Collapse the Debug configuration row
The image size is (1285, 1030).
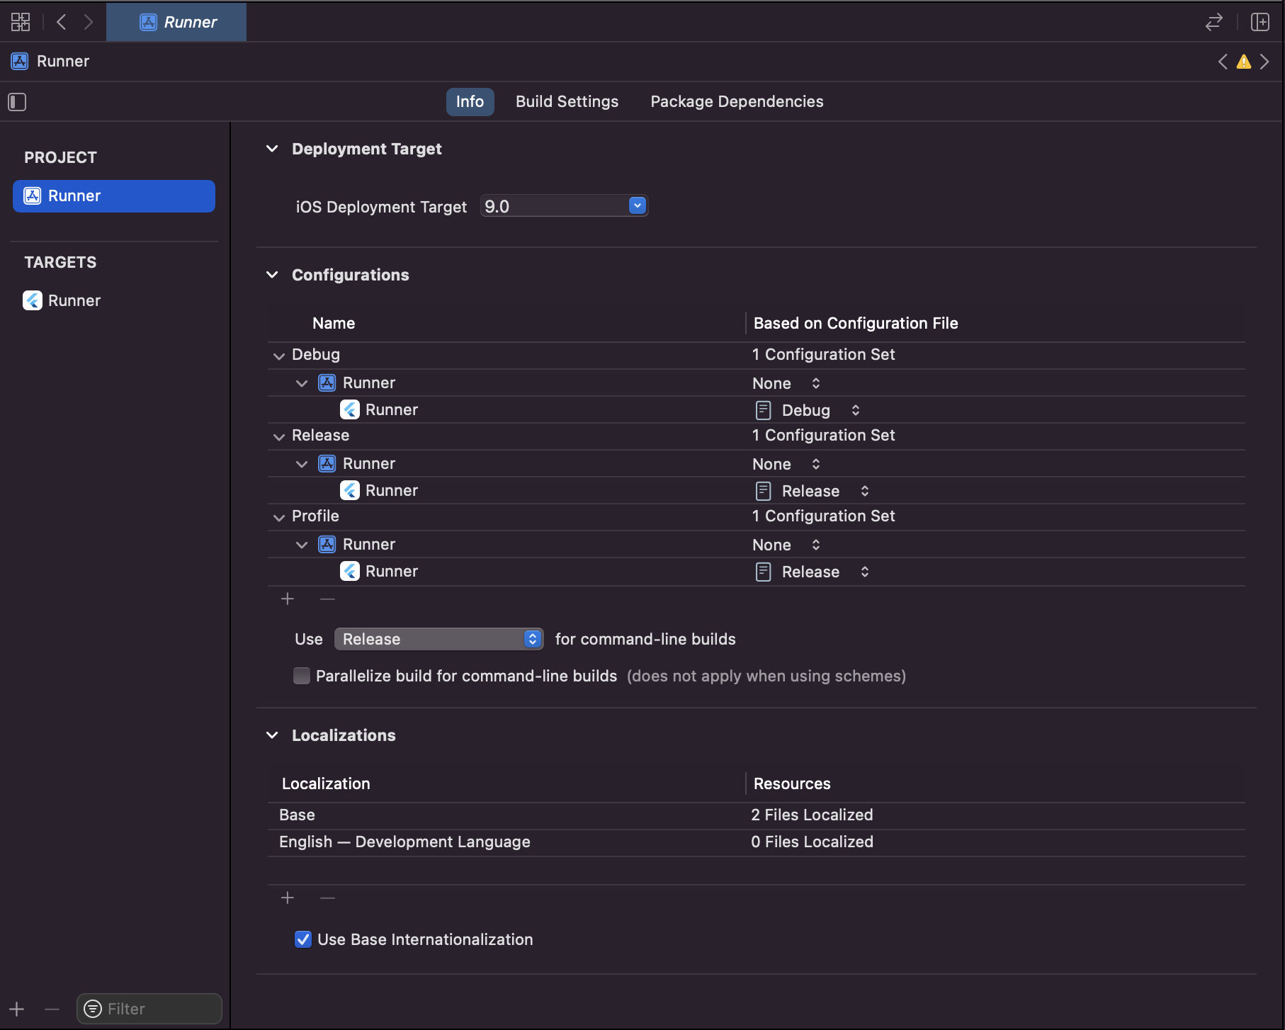click(278, 355)
